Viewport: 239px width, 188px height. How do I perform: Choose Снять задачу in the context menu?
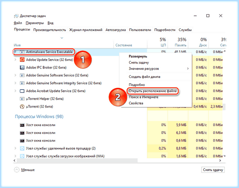pyautogui.click(x=139, y=63)
